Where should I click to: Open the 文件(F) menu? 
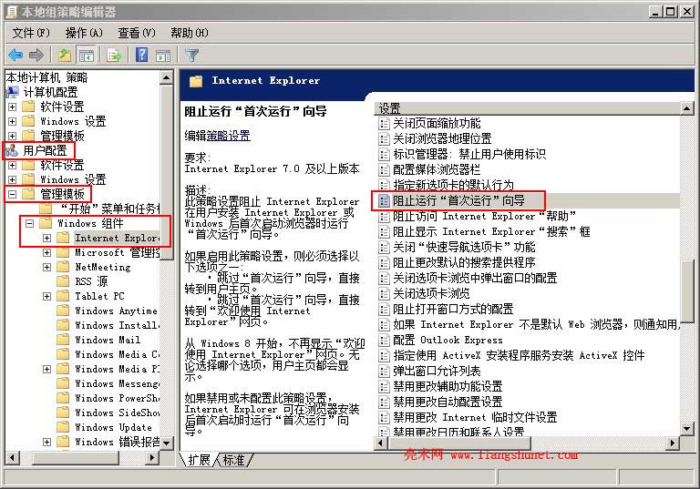31,33
